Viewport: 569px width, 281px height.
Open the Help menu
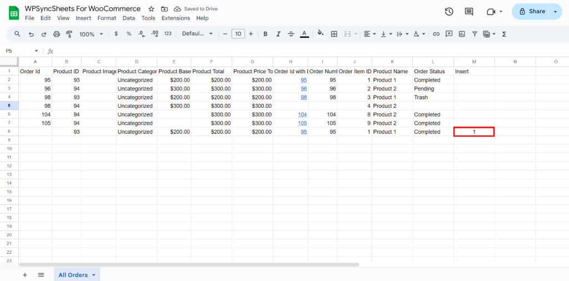[202, 18]
